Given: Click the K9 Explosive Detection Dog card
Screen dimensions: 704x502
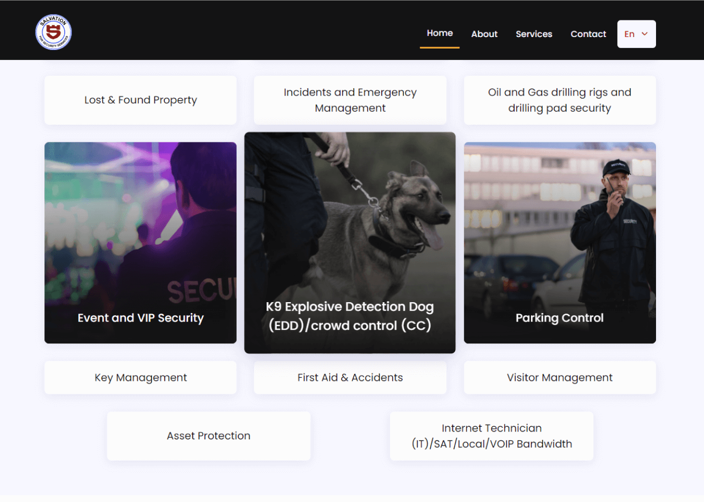Looking at the screenshot, I should tap(350, 242).
